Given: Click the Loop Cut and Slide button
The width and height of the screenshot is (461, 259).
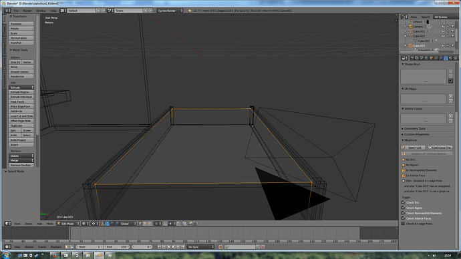Looking at the screenshot, I should point(21,116).
